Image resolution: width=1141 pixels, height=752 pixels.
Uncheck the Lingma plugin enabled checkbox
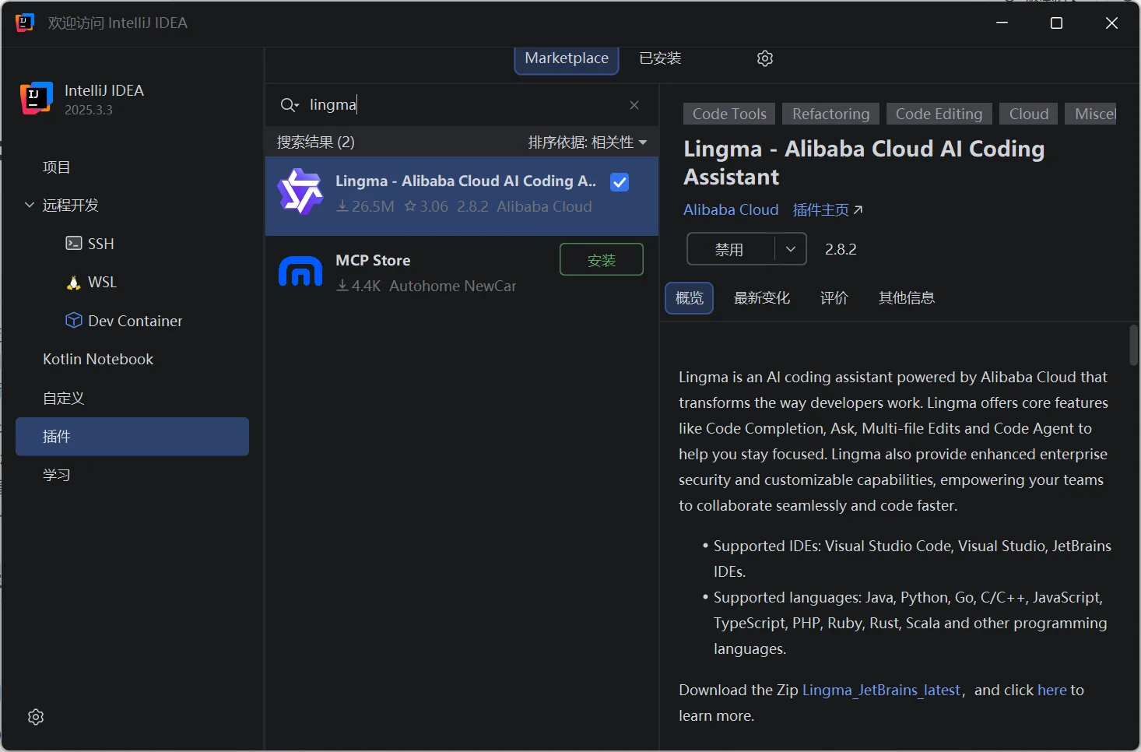point(620,182)
